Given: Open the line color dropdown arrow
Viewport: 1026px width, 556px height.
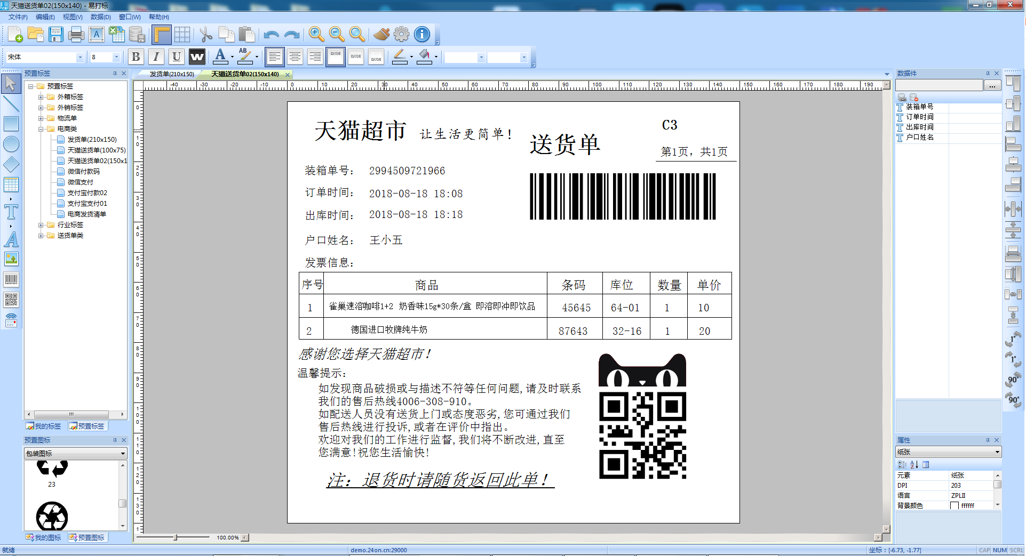Looking at the screenshot, I should pos(411,57).
